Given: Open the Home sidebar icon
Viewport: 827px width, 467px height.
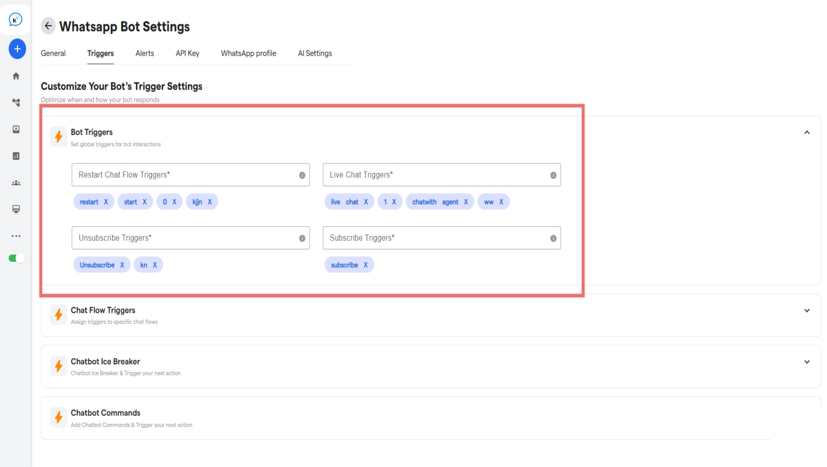Looking at the screenshot, I should pyautogui.click(x=16, y=76).
